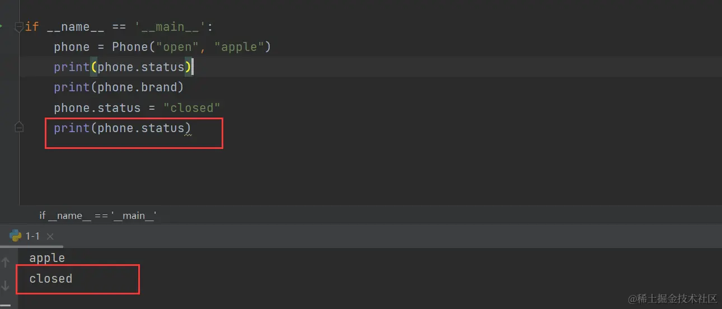Click the breadcrumb if __name__ == '__main__'
This screenshot has width=722, height=309.
click(x=97, y=215)
